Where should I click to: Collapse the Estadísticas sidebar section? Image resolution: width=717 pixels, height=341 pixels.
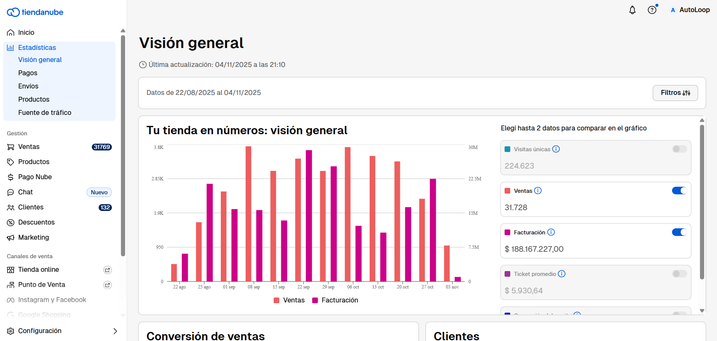pyautogui.click(x=37, y=48)
